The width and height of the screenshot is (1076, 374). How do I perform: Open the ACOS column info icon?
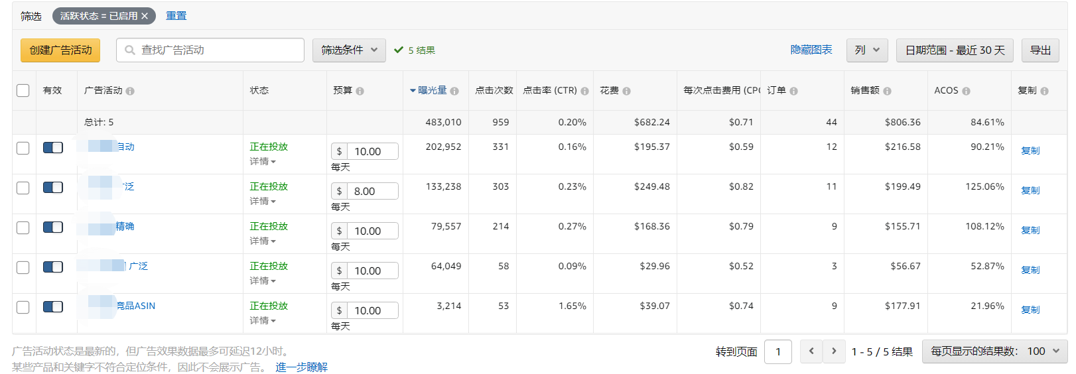[x=966, y=91]
